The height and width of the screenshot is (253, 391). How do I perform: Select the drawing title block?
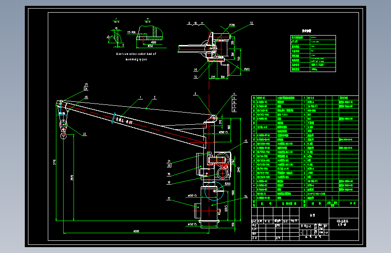(305, 224)
